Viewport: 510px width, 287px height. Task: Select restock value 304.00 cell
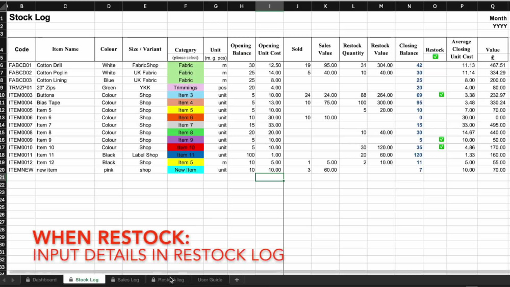(381, 65)
